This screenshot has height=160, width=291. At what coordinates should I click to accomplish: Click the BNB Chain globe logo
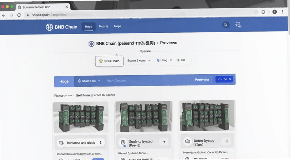[x=49, y=27]
